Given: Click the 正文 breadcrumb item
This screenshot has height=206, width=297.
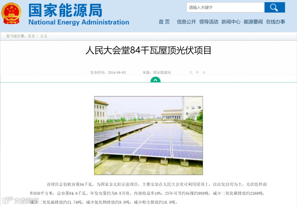Looking at the screenshot, I should click(44, 36).
